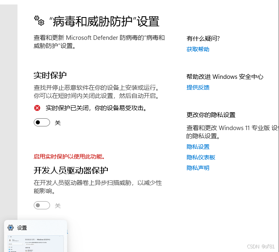Toggle the 开发人员驱动器保护 switch
279x252 pixels.
click(x=42, y=205)
